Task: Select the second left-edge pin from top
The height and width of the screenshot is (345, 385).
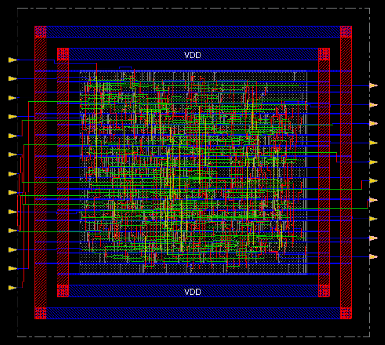Action: click(x=12, y=79)
